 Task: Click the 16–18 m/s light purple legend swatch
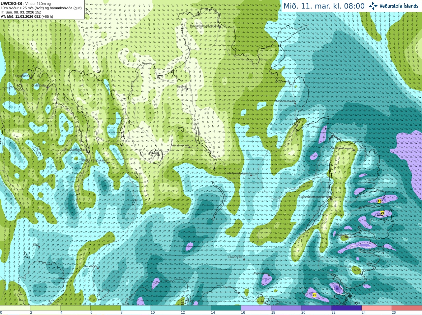256,308
